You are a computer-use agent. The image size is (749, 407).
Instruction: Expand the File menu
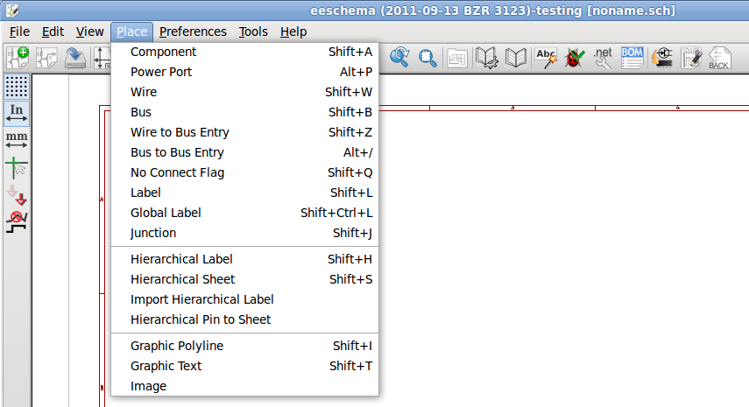pyautogui.click(x=19, y=32)
